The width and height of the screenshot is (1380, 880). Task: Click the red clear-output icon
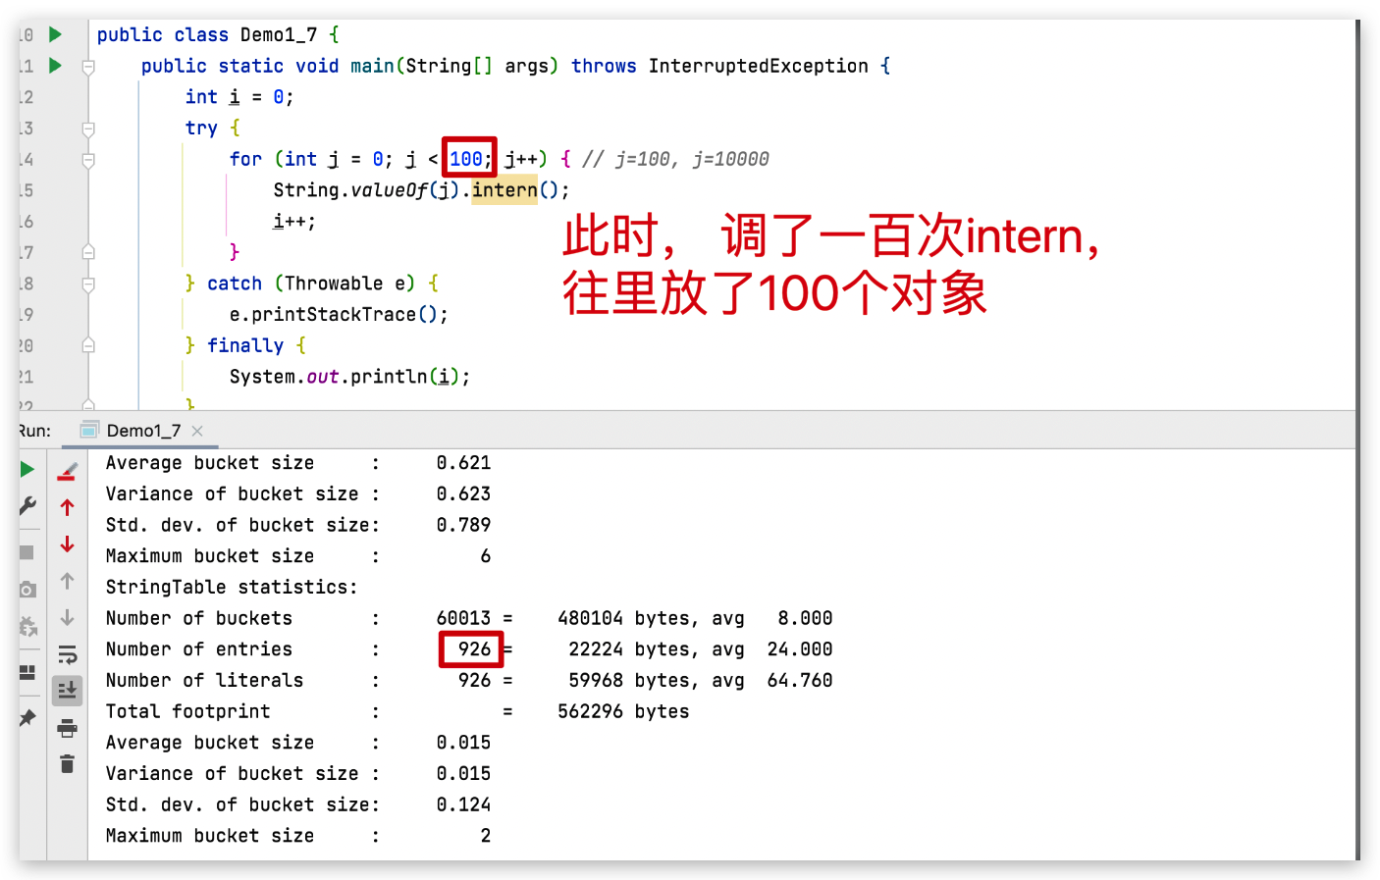[67, 468]
